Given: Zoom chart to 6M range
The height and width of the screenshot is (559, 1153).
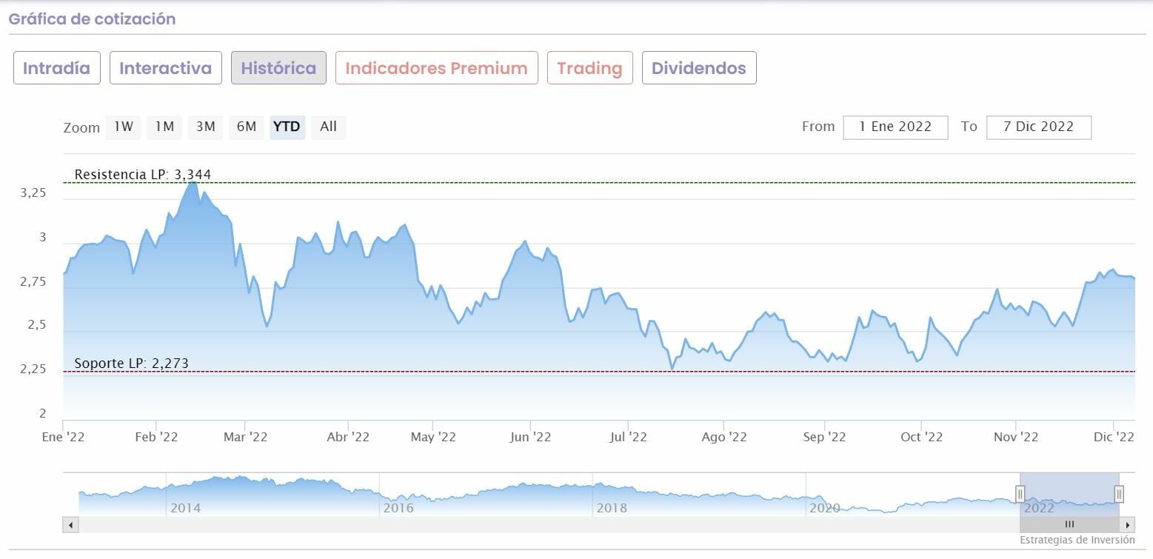Looking at the screenshot, I should [x=247, y=127].
